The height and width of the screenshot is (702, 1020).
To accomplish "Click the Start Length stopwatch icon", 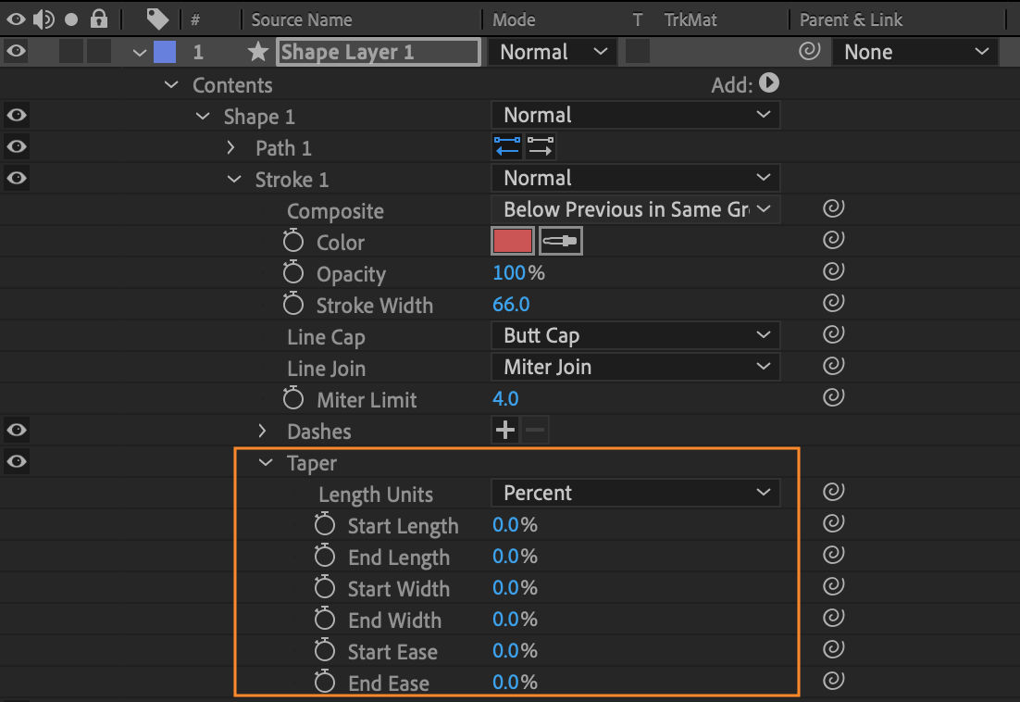I will click(325, 524).
